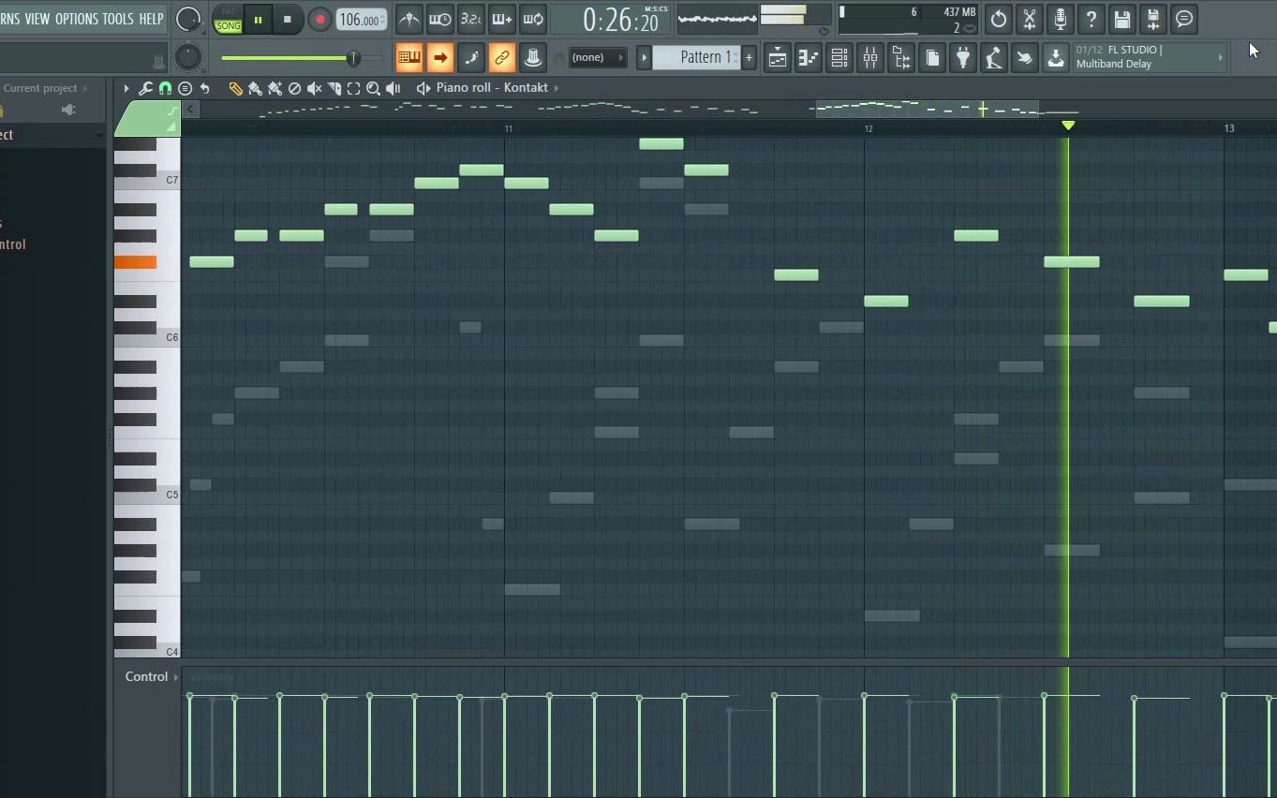Toggle the green snap magnet icon
1277x798 pixels.
coord(165,88)
